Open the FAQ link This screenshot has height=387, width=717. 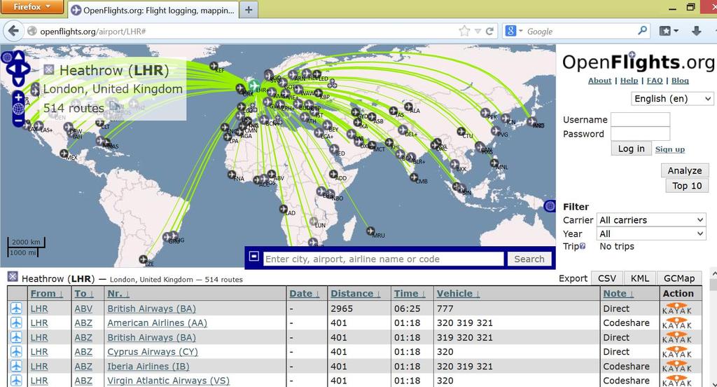point(655,80)
